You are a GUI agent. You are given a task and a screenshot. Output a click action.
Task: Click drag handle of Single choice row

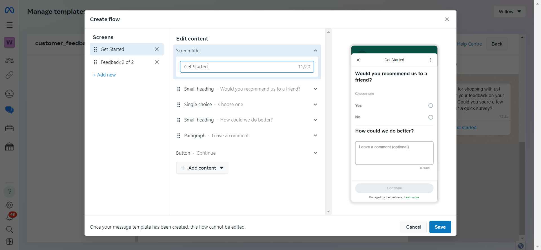pos(179,105)
